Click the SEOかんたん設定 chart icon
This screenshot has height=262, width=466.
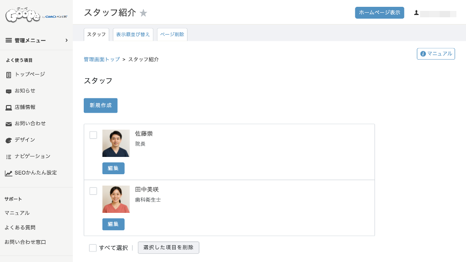(x=9, y=173)
